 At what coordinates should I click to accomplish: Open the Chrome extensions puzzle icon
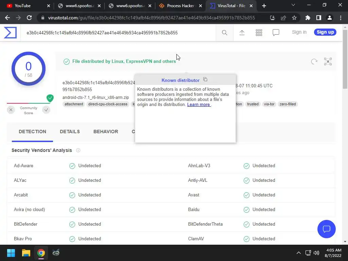308,18
